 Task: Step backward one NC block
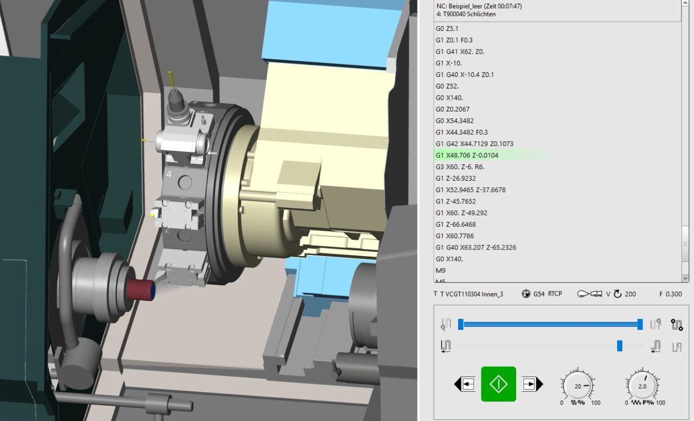point(466,384)
